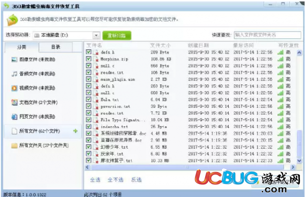The image size is (305, 197).
Task: Uncheck the 幻兽少年.txt checkbox
Action: 89,147
